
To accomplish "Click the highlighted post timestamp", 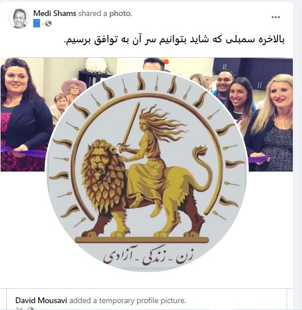I will click(37, 23).
